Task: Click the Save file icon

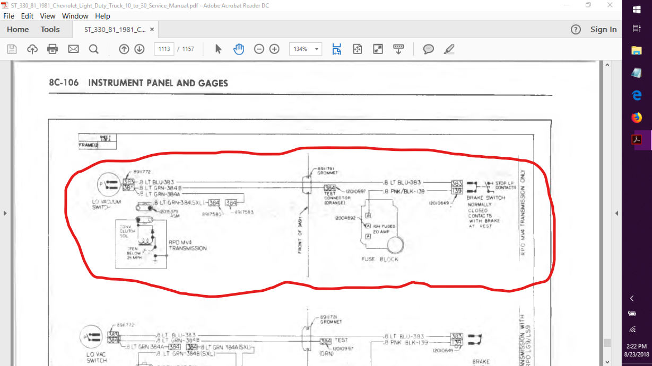Action: (x=12, y=49)
